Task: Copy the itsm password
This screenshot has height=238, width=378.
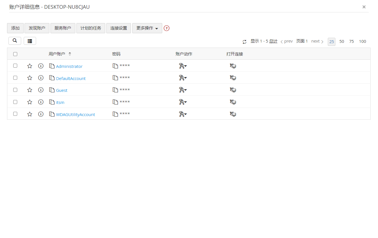Action: pyautogui.click(x=115, y=102)
